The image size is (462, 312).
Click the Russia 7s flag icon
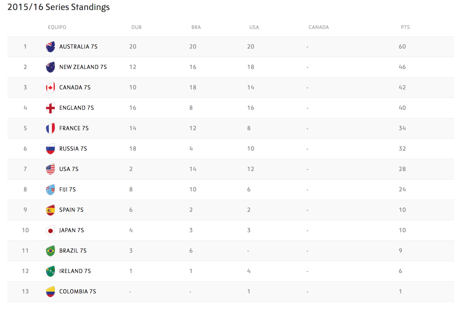(50, 149)
